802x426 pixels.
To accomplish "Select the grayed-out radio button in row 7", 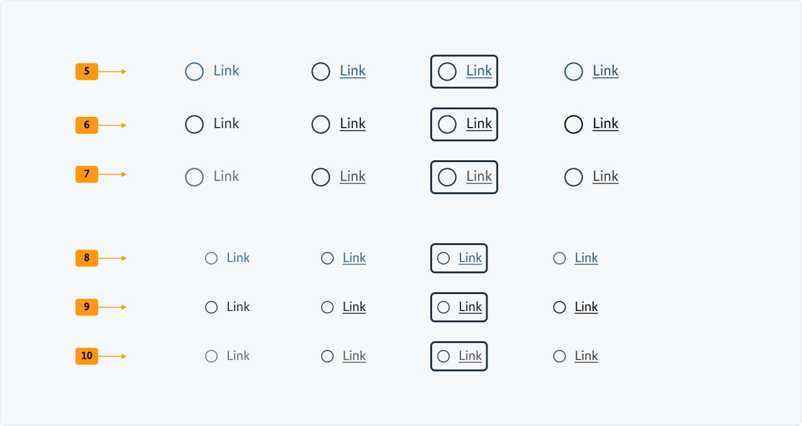I will coord(194,177).
